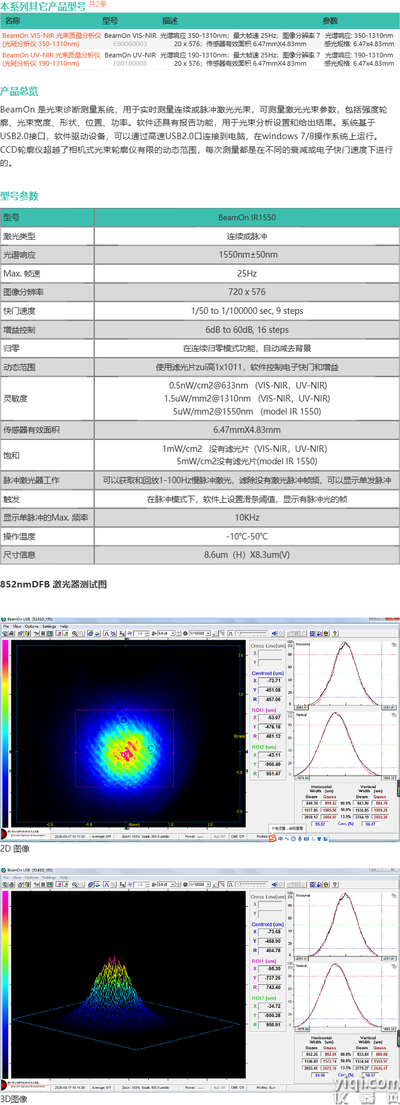Click the '720 x 576' resolution cell
The width and height of the screenshot is (400, 1105).
click(x=247, y=292)
